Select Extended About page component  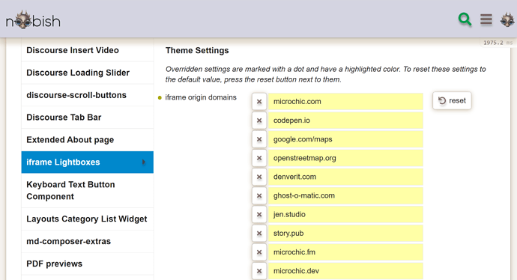pyautogui.click(x=88, y=140)
